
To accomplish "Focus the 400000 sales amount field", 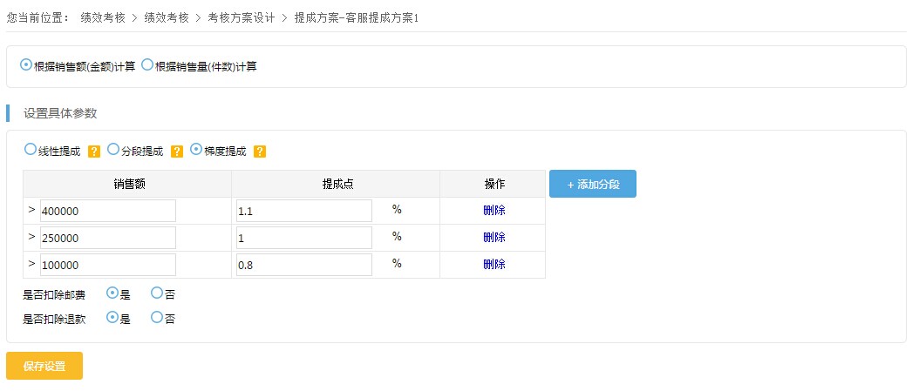I will pyautogui.click(x=107, y=211).
